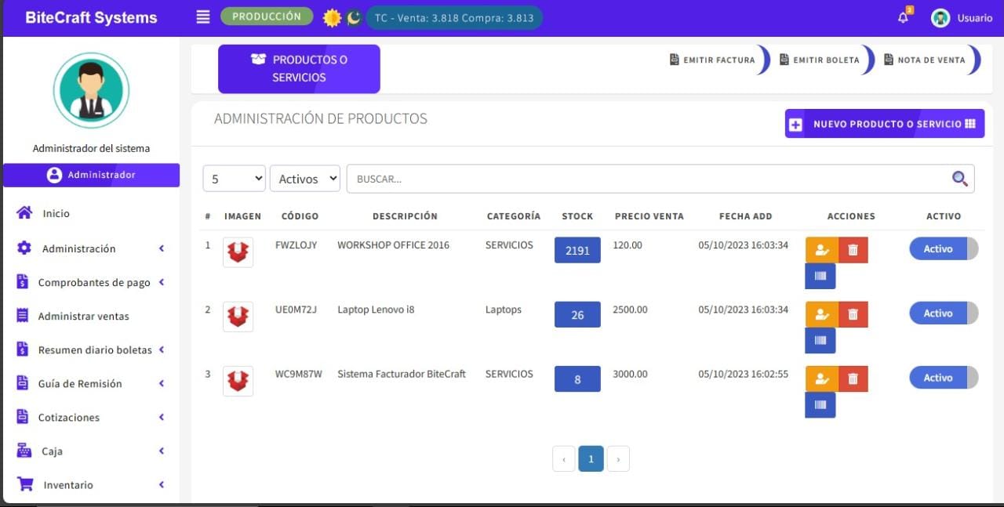This screenshot has width=1004, height=507.
Task: Toggle Activo for Sistema Facturador BiteCraft
Action: point(943,377)
